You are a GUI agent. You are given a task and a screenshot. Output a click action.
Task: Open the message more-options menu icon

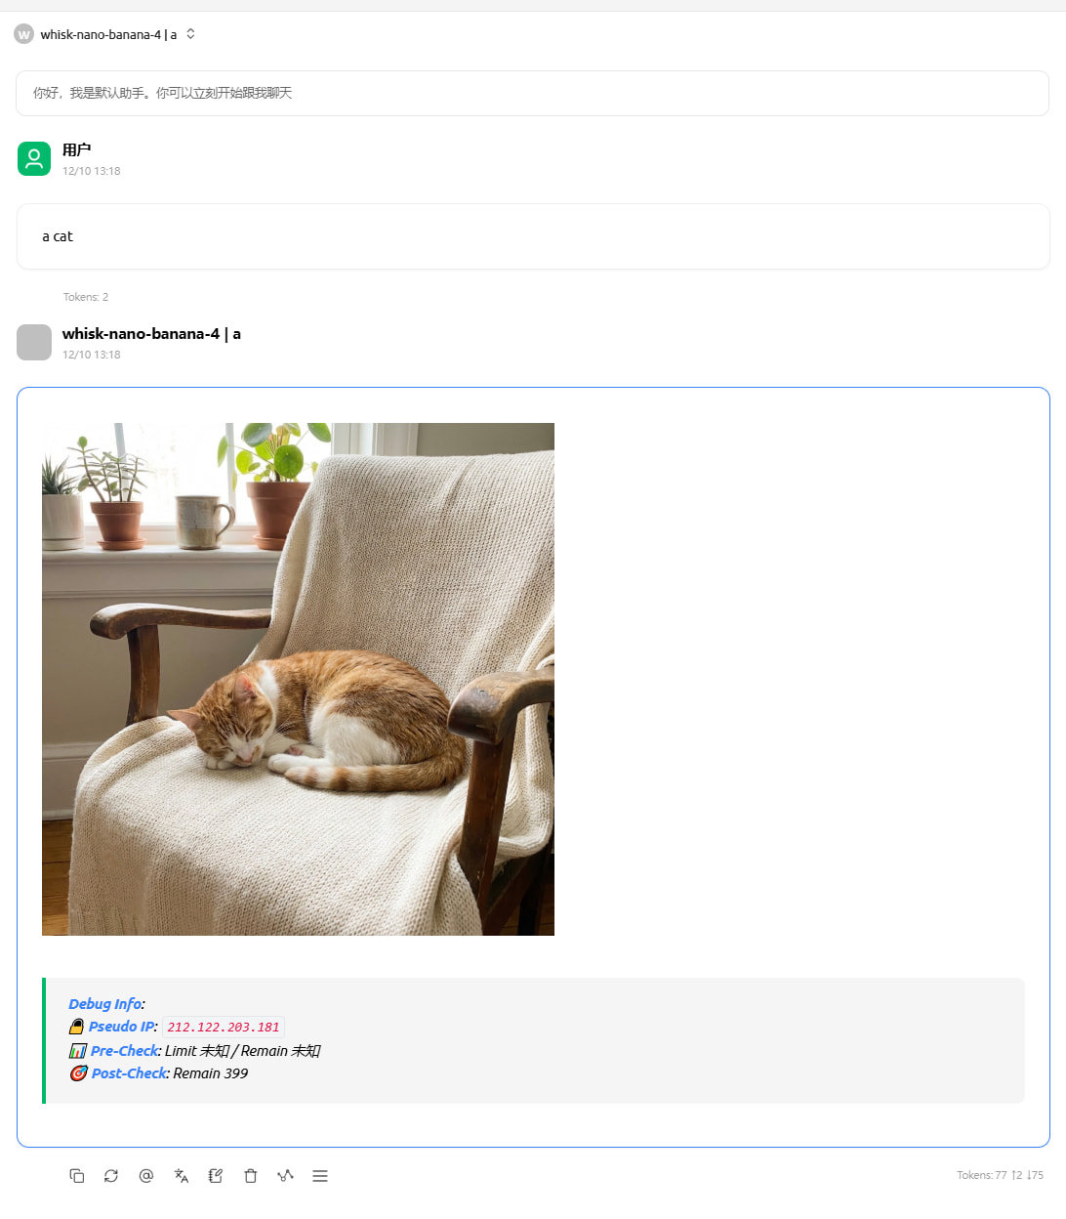pyautogui.click(x=320, y=1176)
